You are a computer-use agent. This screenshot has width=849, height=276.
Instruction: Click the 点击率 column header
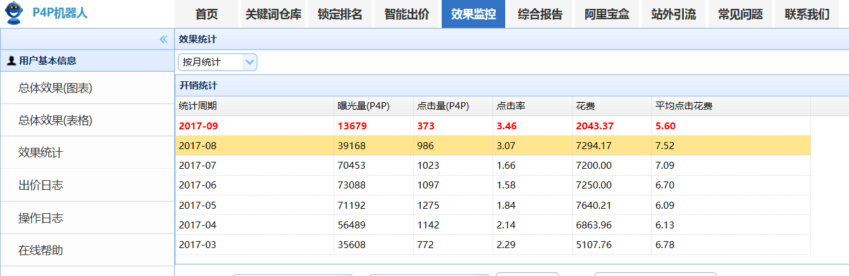pos(533,106)
